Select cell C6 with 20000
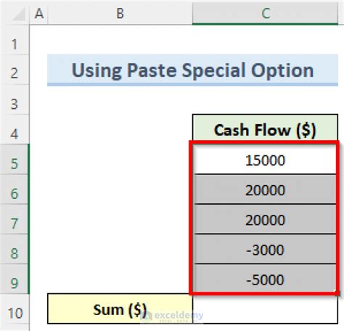Screen dimensions: 344x331 point(265,190)
